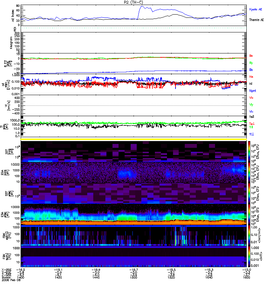Click the Vix velocity legend label
267x285 pixels.
251,111
